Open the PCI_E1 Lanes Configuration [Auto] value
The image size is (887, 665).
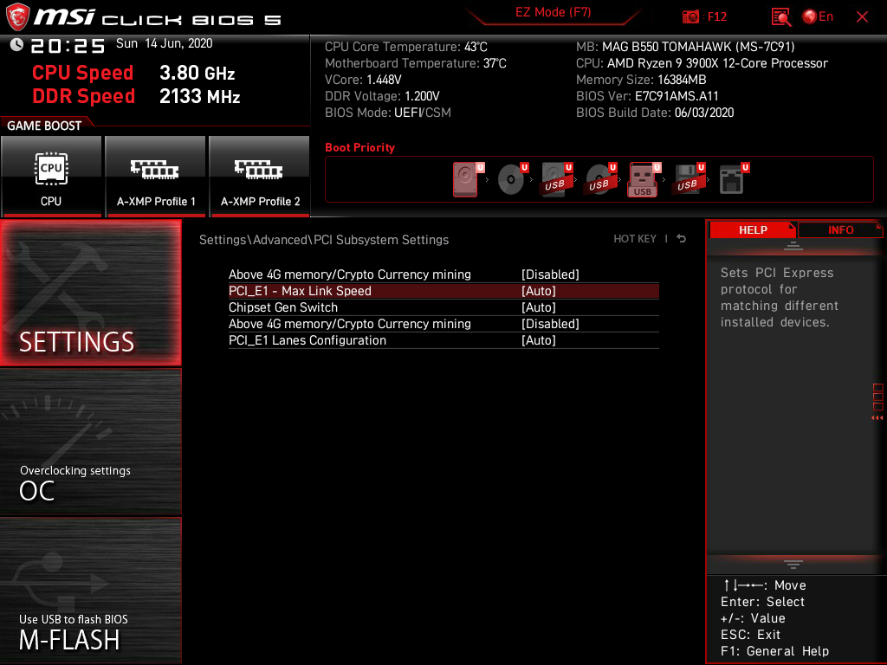pyautogui.click(x=538, y=339)
